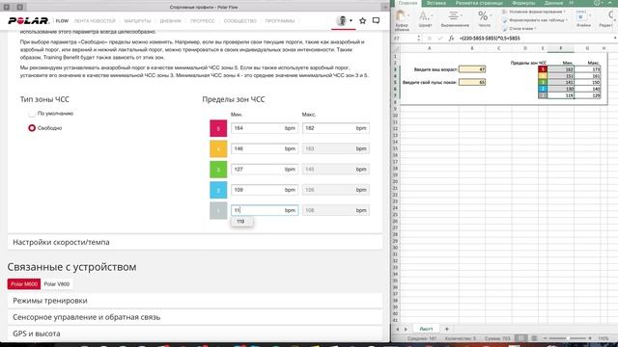Viewport: 618px width, 347px height.
Task: Go to the Маршруты menu item
Action: [137, 21]
